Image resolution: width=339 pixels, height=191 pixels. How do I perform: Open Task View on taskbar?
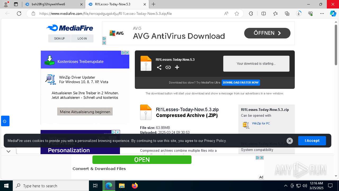[x=95, y=186]
